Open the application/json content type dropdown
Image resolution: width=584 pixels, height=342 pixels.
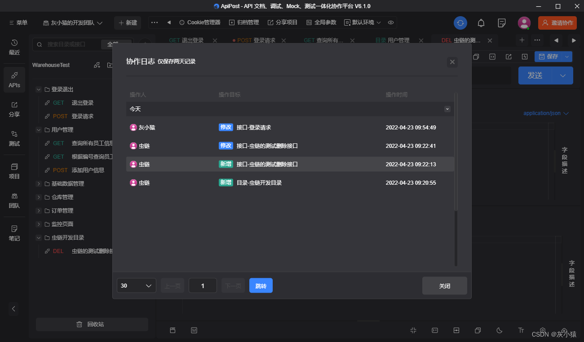point(546,113)
